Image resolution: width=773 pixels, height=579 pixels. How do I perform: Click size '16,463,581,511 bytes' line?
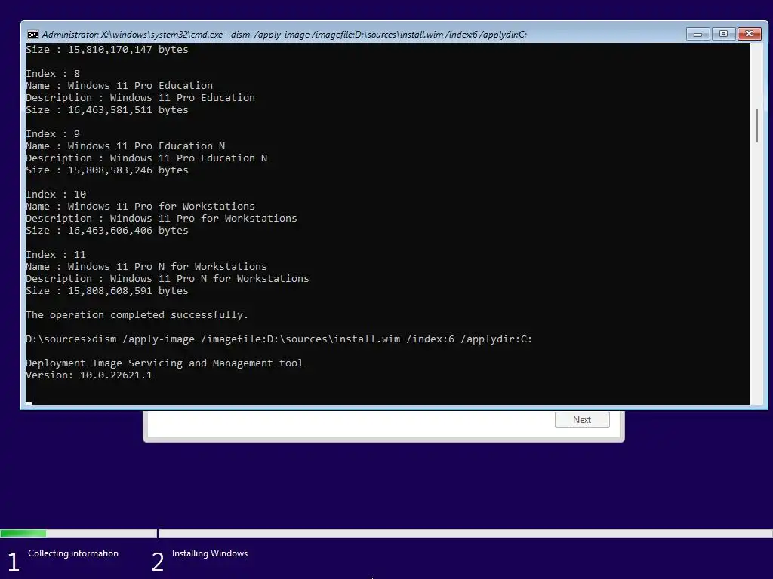click(107, 110)
